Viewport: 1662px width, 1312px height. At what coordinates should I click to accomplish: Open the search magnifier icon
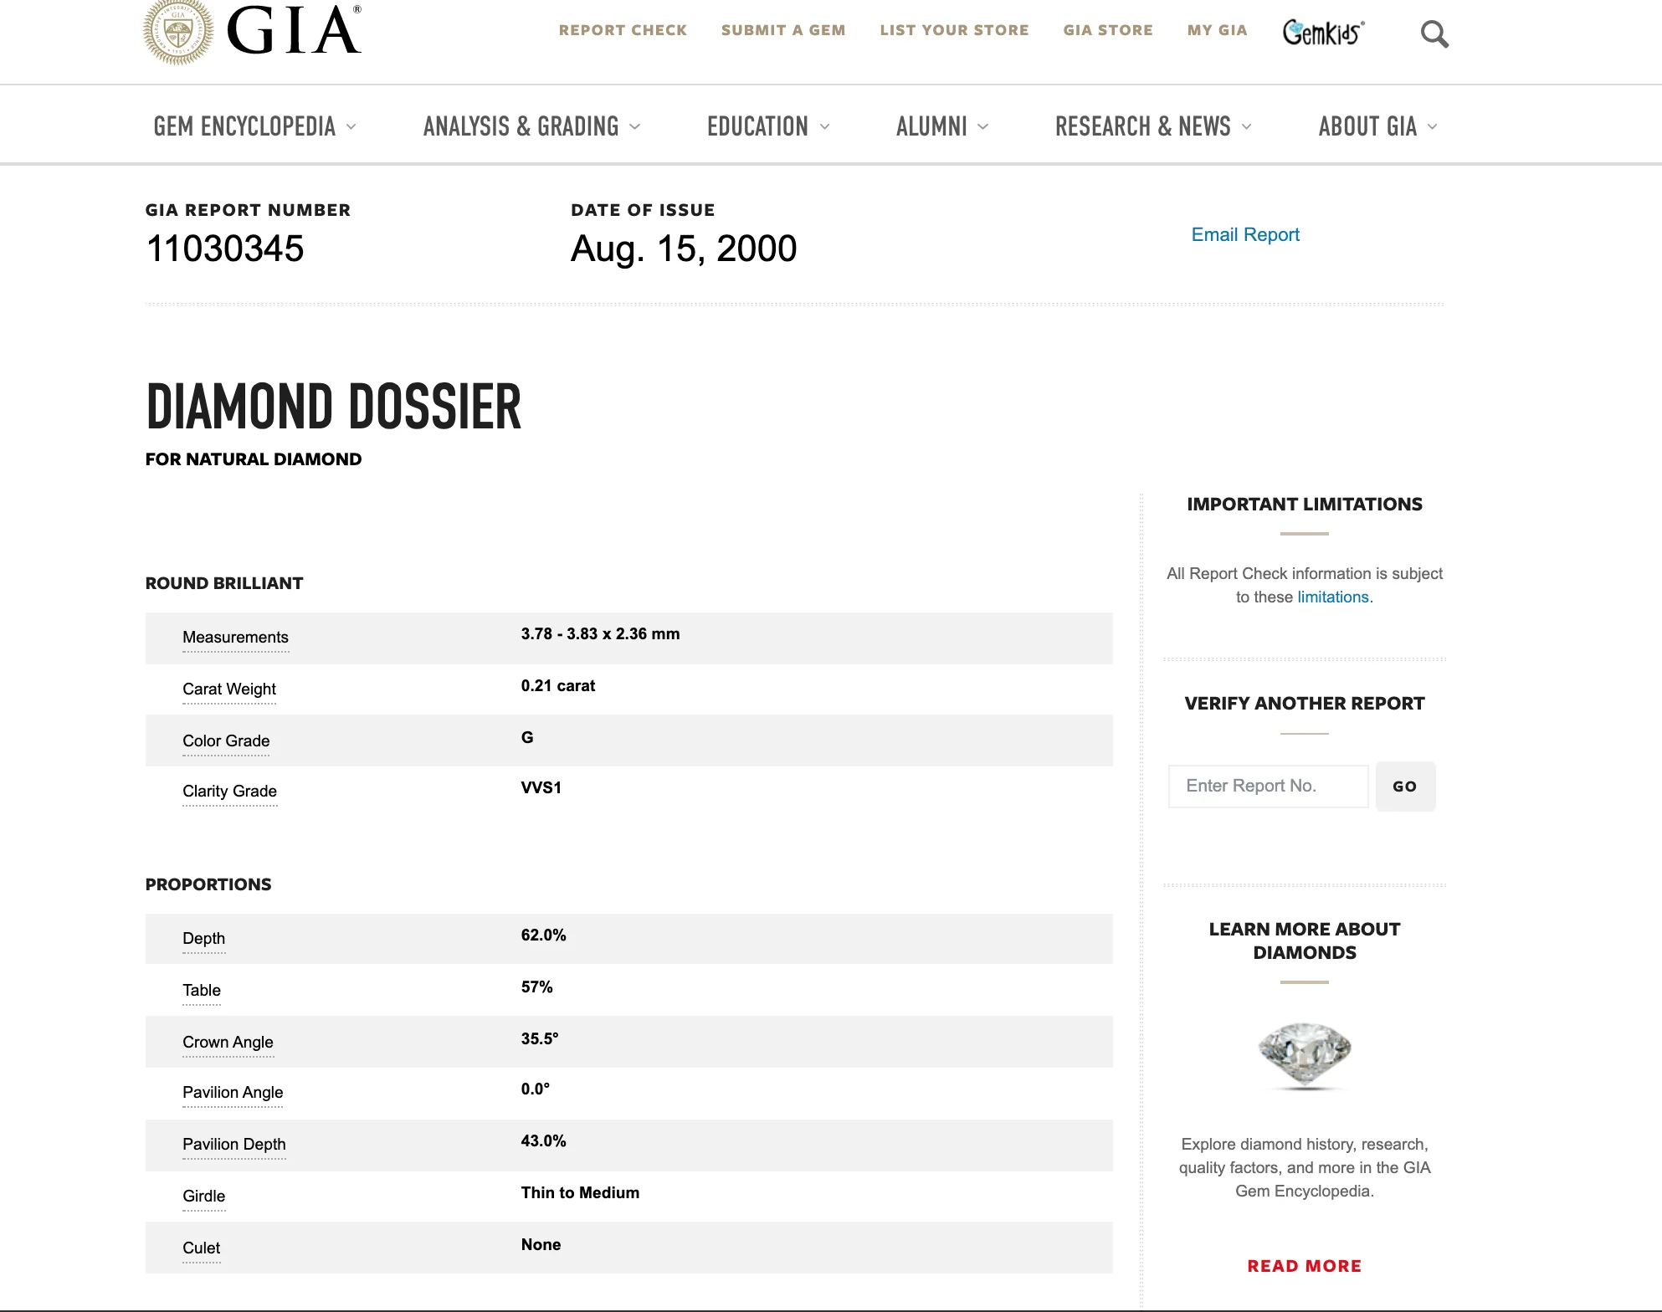pyautogui.click(x=1434, y=34)
